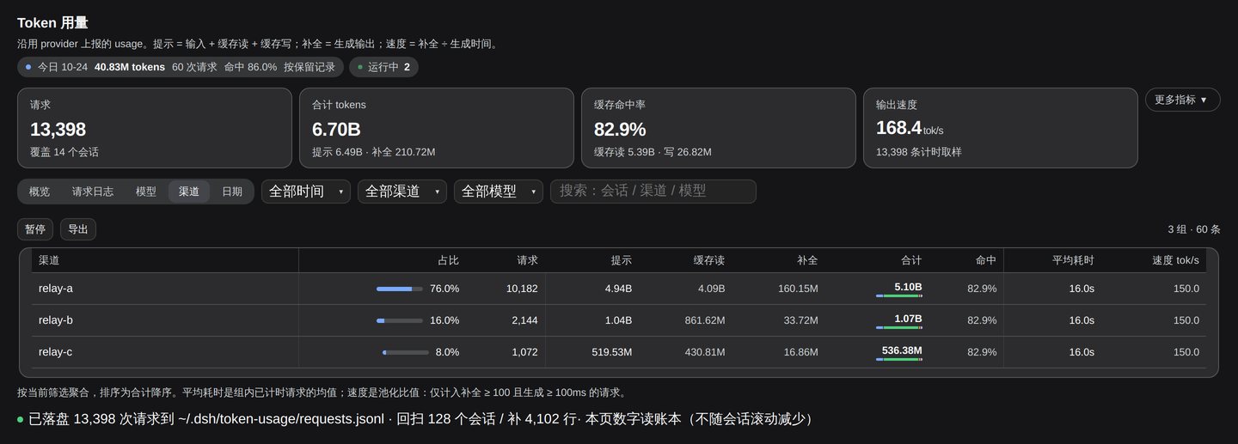The image size is (1238, 444).
Task: Click the relay-b 16.0% share bar
Action: click(400, 320)
